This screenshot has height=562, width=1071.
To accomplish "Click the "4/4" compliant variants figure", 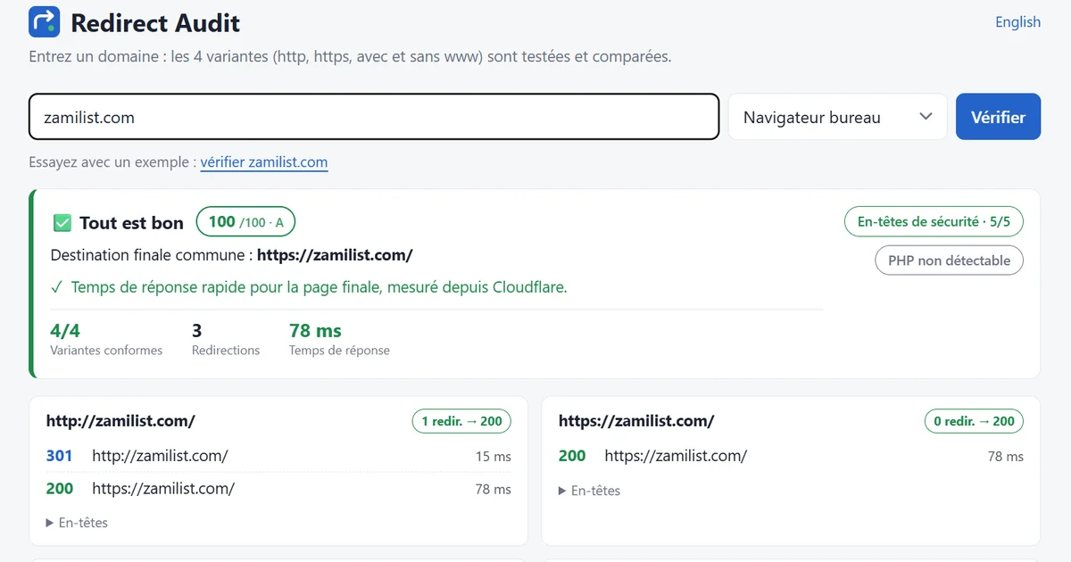I will (x=65, y=331).
